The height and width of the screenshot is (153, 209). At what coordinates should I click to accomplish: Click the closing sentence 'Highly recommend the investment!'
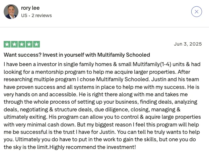[93, 147]
